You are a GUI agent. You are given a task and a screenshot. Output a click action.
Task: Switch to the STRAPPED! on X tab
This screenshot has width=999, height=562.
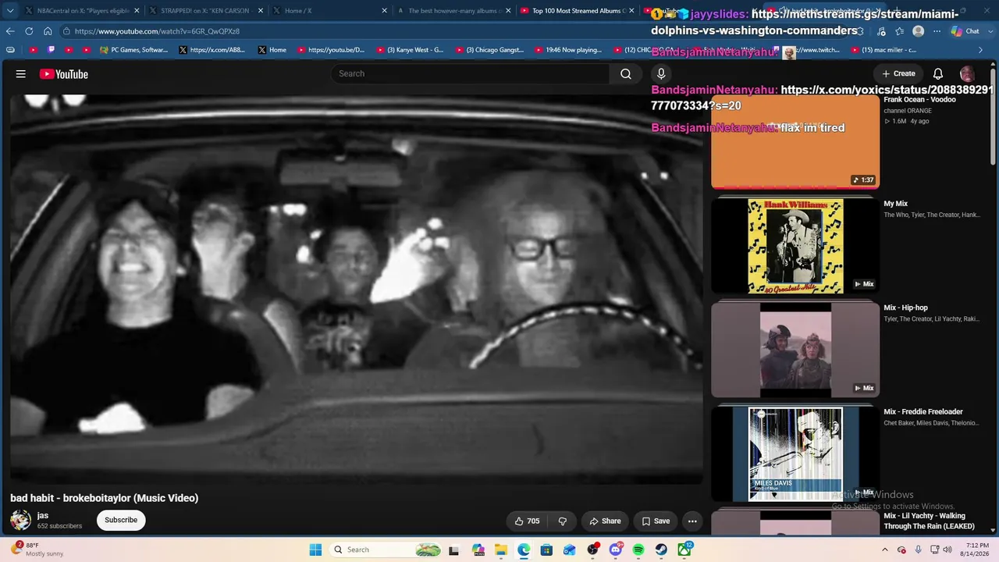click(205, 11)
